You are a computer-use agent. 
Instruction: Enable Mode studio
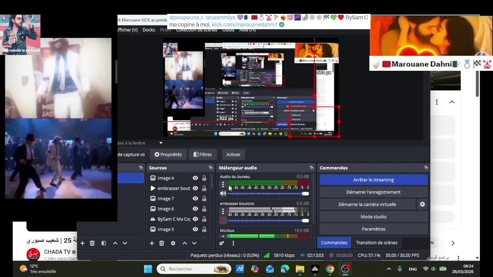374,217
